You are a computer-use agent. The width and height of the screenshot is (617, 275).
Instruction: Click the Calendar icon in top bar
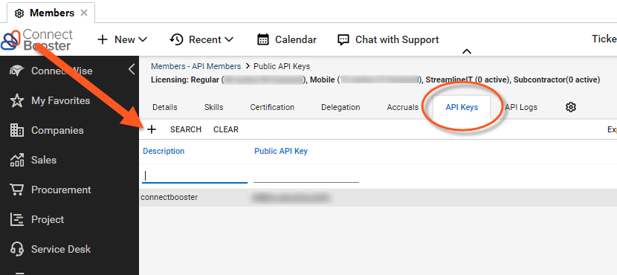tap(263, 39)
